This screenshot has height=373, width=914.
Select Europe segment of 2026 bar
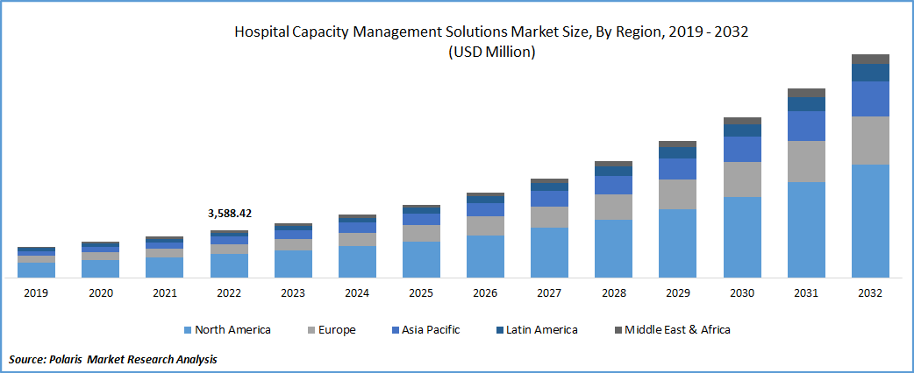click(x=486, y=226)
